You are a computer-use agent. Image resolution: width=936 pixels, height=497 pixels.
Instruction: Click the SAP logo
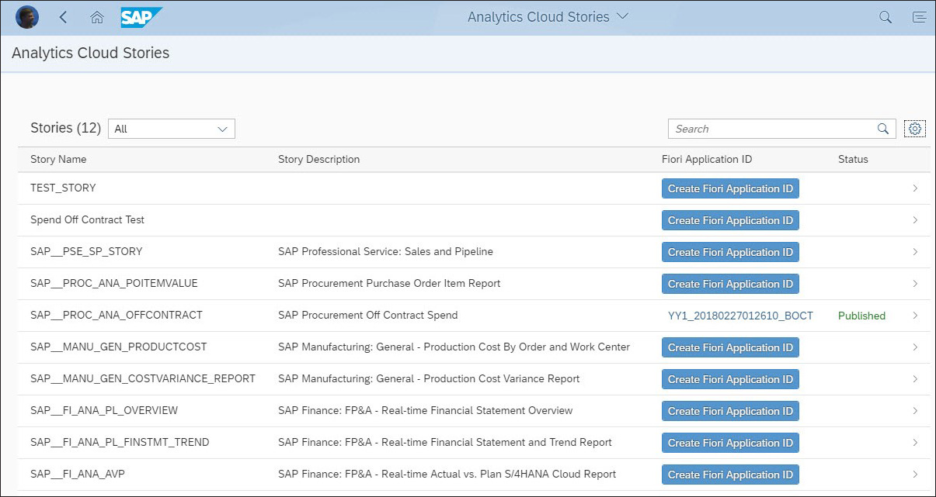[x=141, y=17]
